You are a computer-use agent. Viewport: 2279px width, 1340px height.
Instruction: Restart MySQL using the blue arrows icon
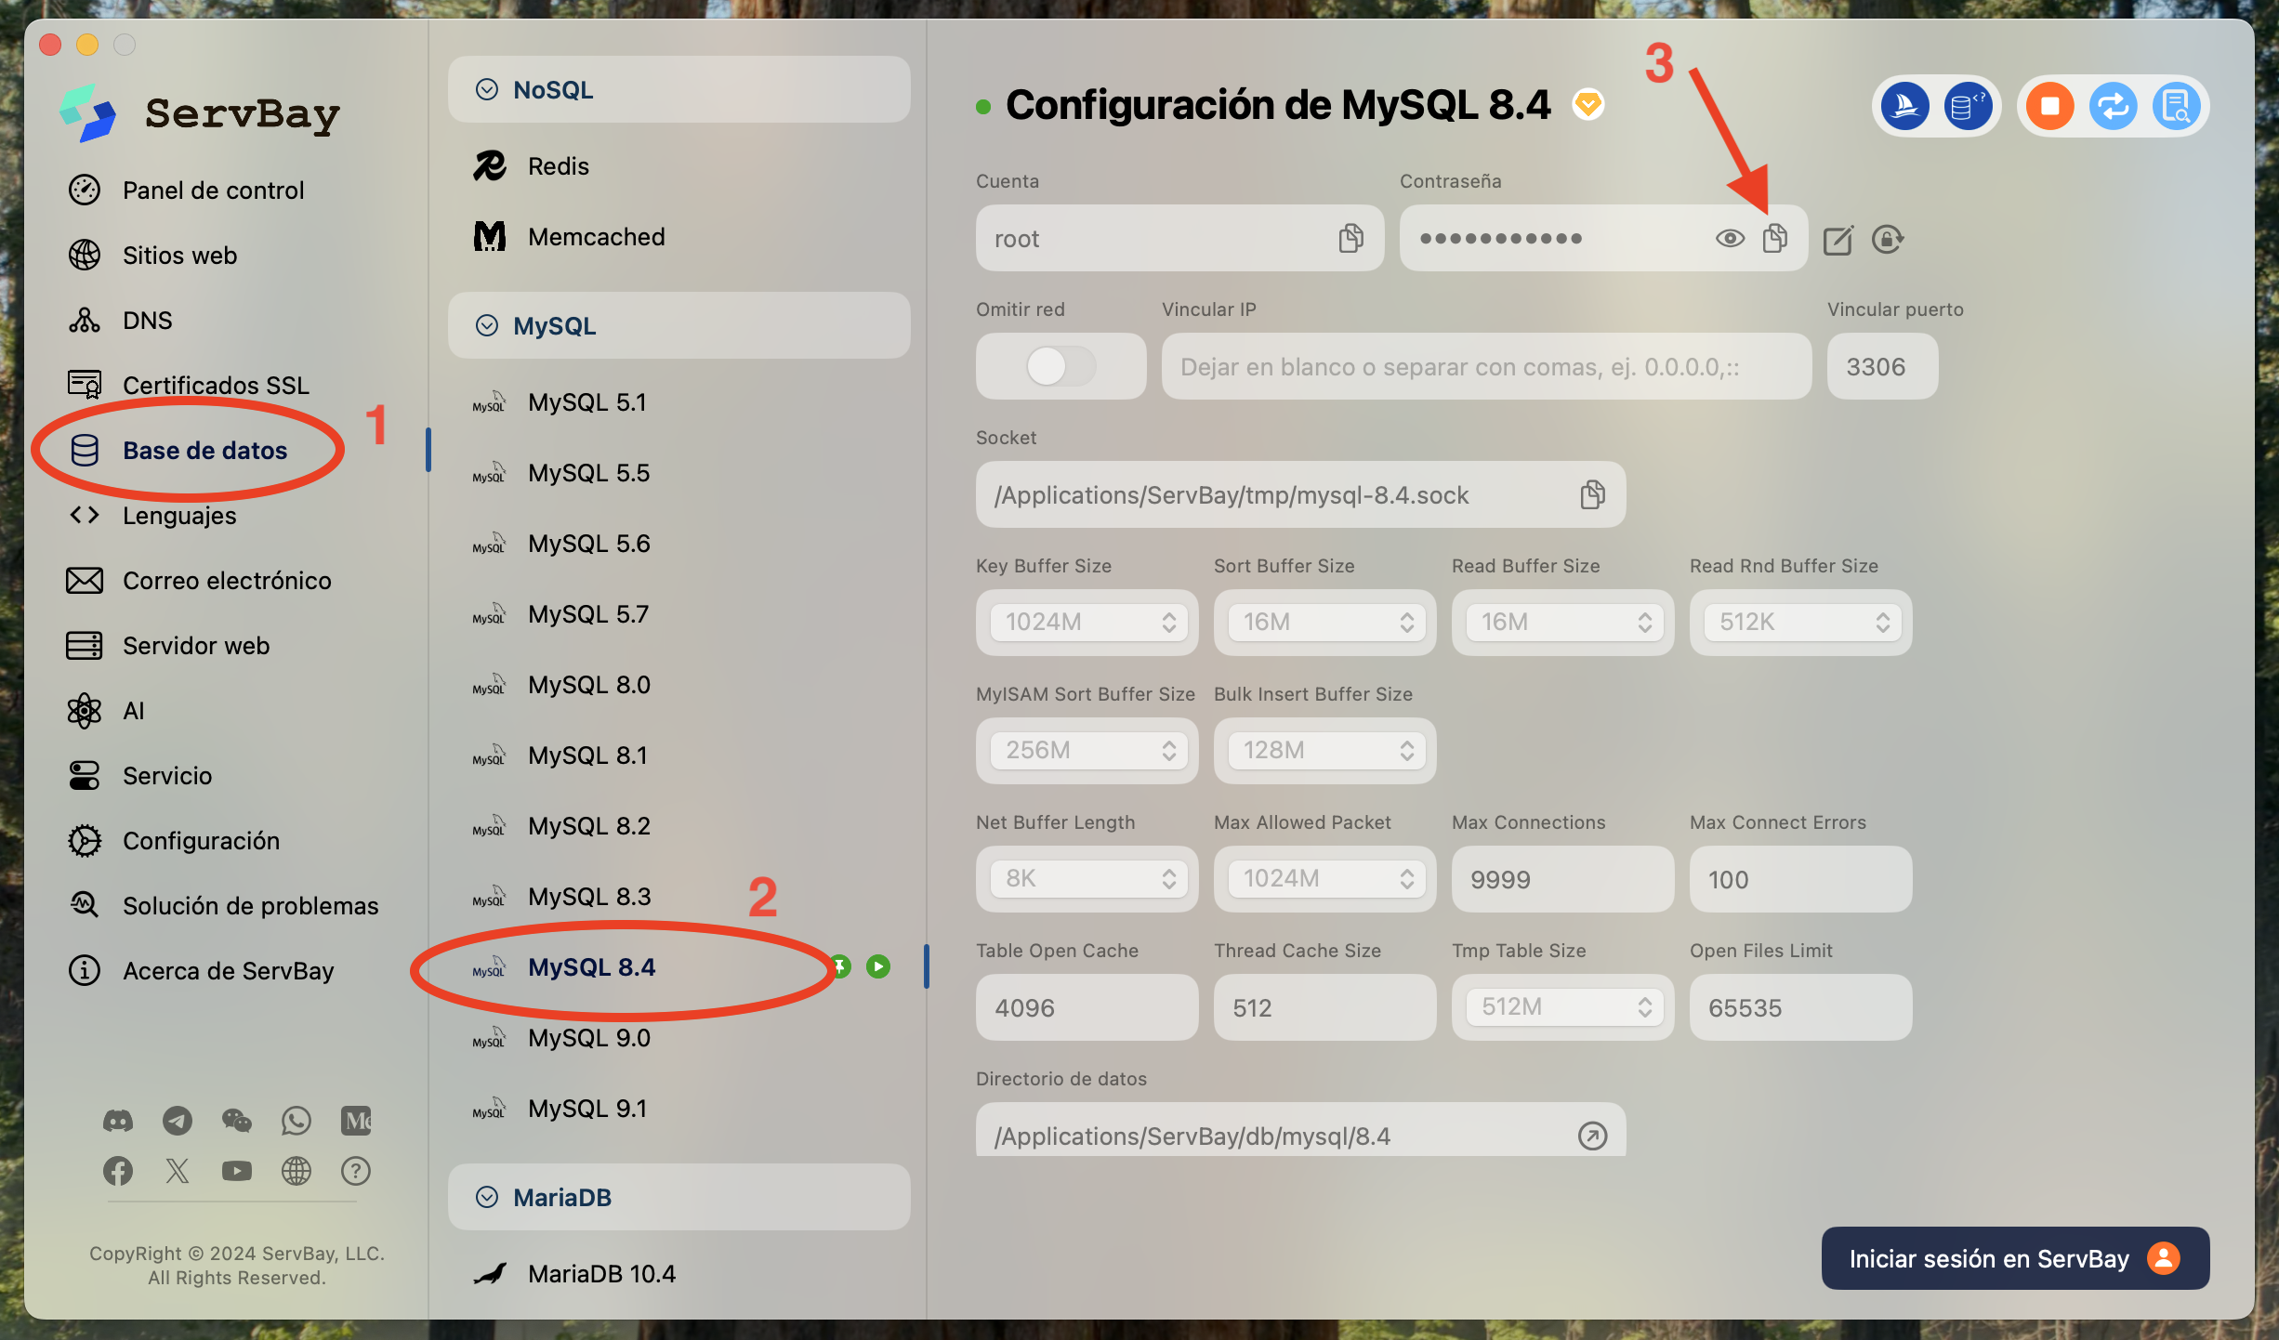coord(2113,106)
